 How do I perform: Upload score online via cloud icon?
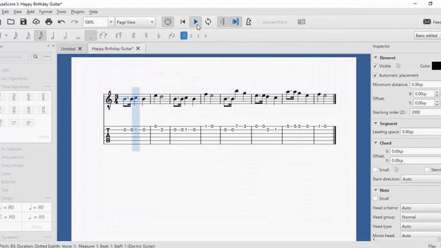[x=36, y=21]
